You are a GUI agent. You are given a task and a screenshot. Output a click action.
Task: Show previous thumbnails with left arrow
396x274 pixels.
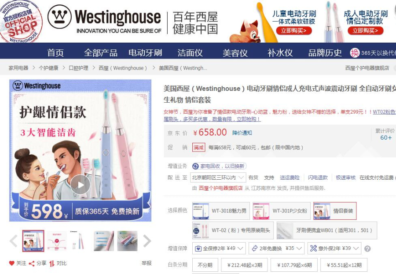(x=14, y=241)
